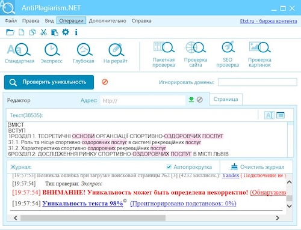Viewport: 301px width, 230px height.
Task: Click the journal scroll down arrow
Action: 289,206
